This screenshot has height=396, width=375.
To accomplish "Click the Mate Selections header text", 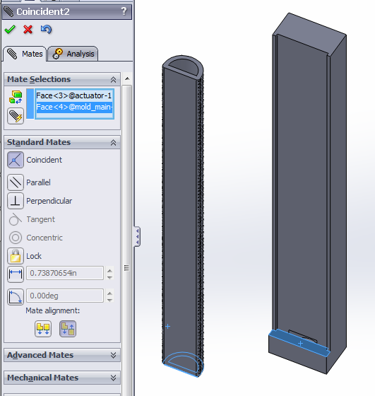I will click(39, 79).
